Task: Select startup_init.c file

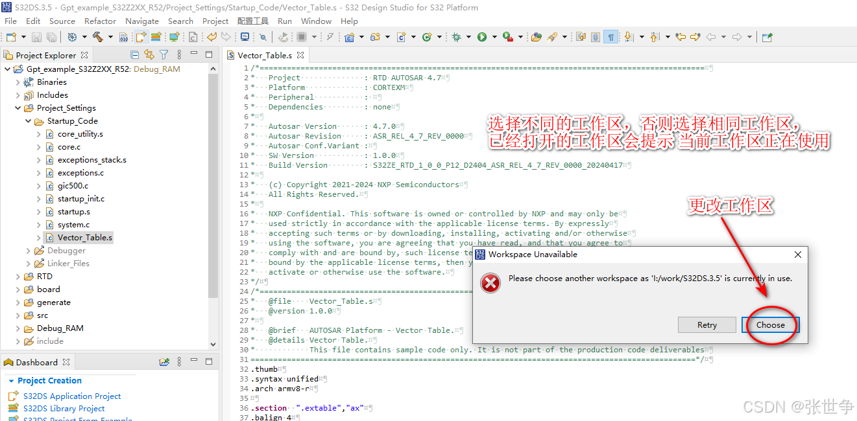Action: (81, 199)
